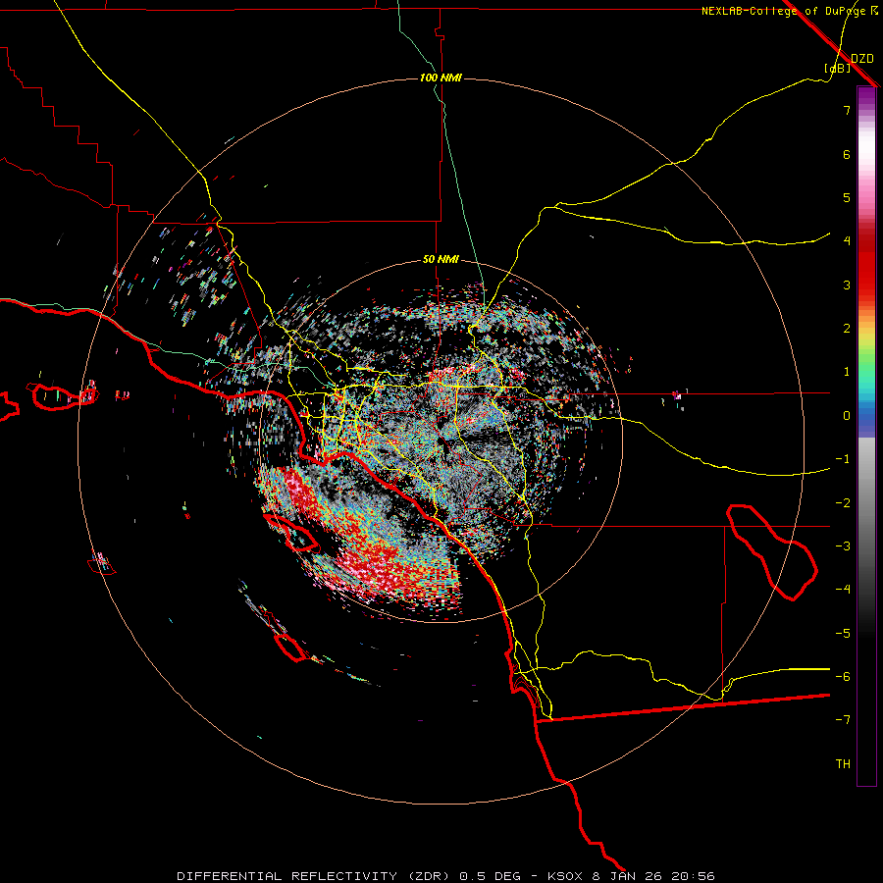Click the -1 value on the color scale
This screenshot has width=883, height=883.
click(843, 459)
